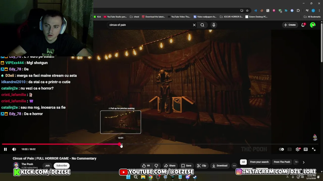Open The Pooh channel avatar
Image resolution: width=323 pixels, height=181 pixels.
coord(16,165)
